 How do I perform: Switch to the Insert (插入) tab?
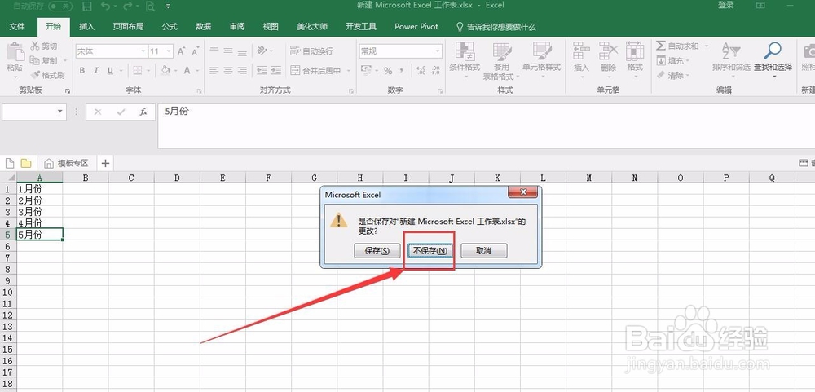click(87, 27)
